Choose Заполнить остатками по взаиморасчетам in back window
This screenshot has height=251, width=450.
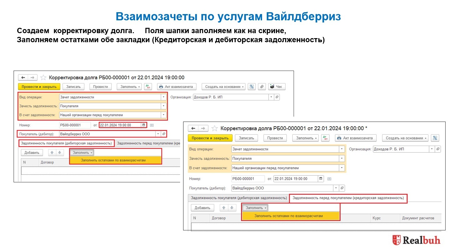116,160
